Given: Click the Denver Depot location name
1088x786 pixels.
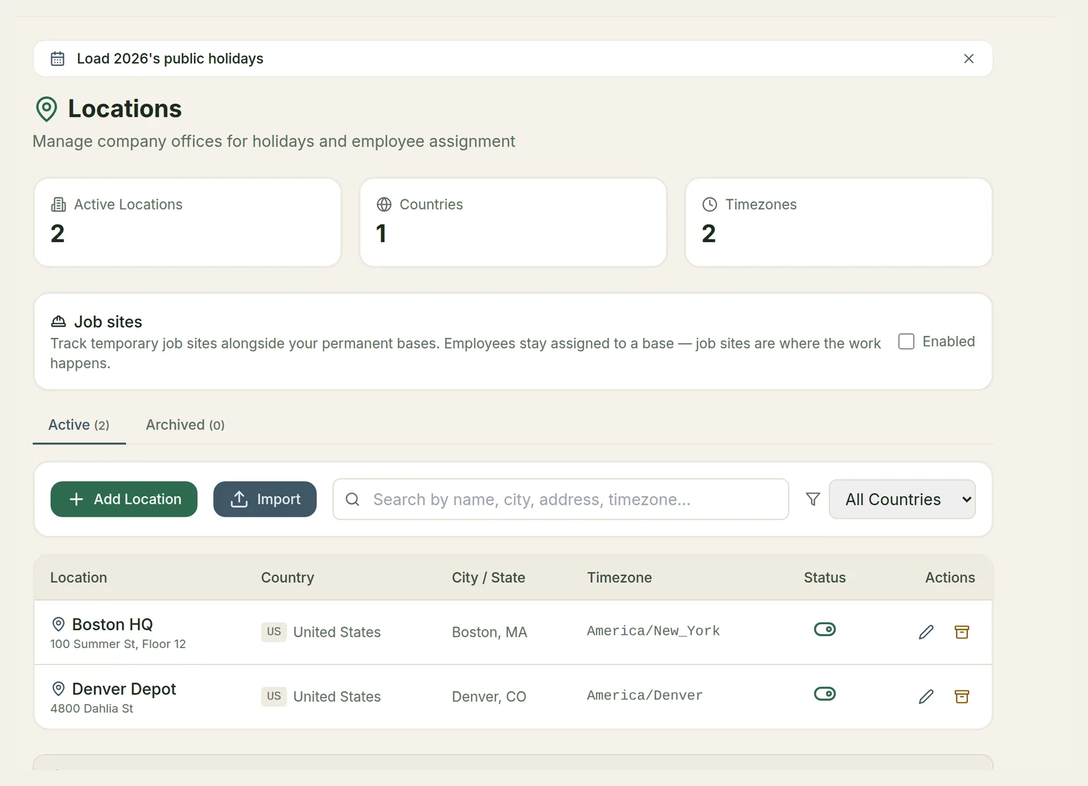Looking at the screenshot, I should [124, 689].
